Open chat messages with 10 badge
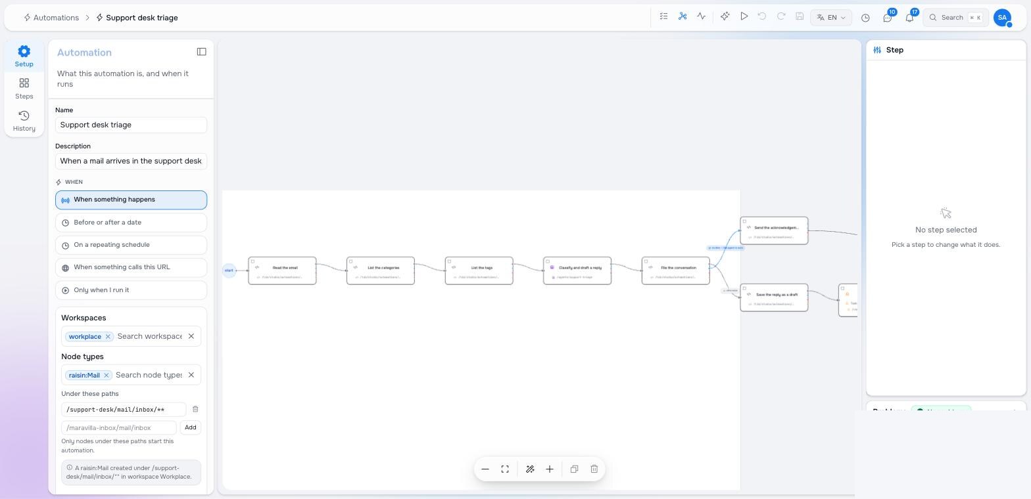 [x=888, y=17]
